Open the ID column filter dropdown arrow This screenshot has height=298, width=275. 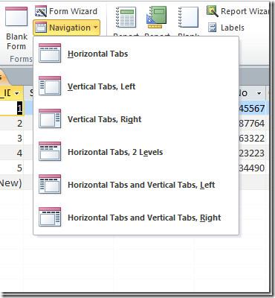tap(17, 94)
